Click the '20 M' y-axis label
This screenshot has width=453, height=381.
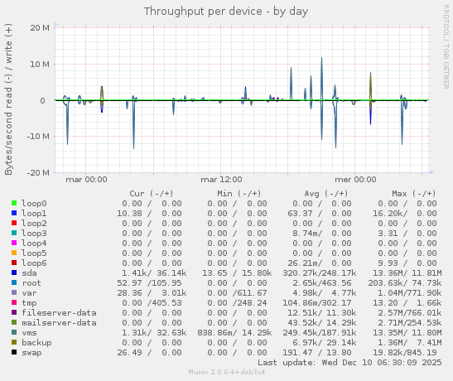click(x=40, y=27)
